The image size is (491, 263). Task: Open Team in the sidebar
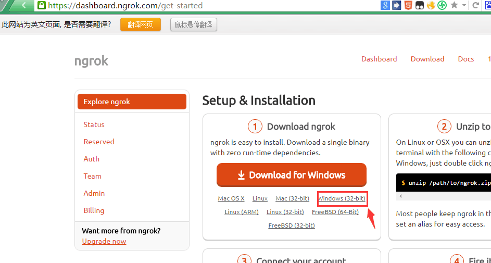[x=92, y=176]
